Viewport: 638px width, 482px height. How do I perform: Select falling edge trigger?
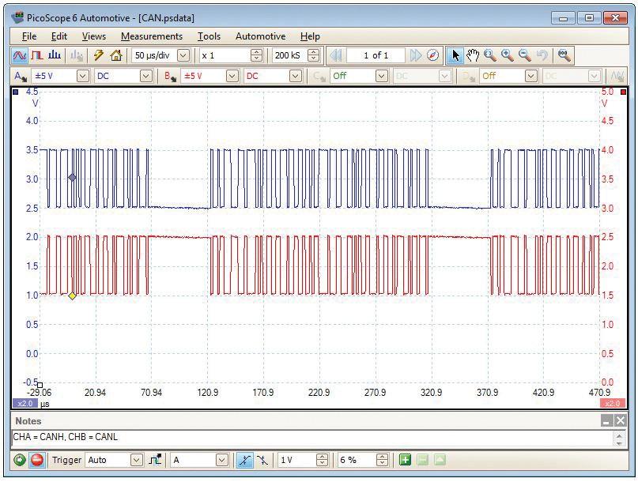[262, 460]
